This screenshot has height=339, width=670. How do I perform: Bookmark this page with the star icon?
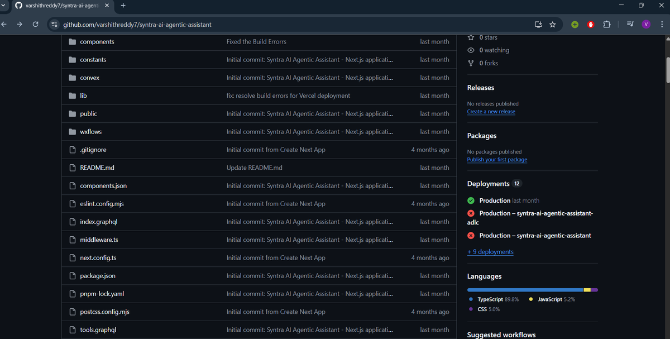point(553,25)
